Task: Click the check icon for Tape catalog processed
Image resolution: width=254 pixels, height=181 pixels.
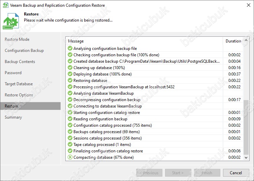Action: click(70, 144)
